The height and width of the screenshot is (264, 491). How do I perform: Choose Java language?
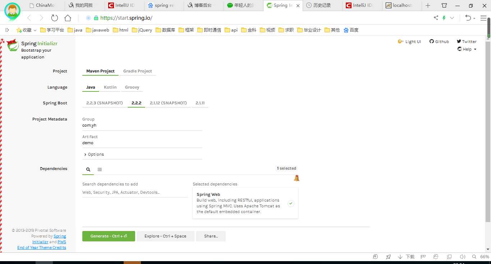click(x=91, y=88)
